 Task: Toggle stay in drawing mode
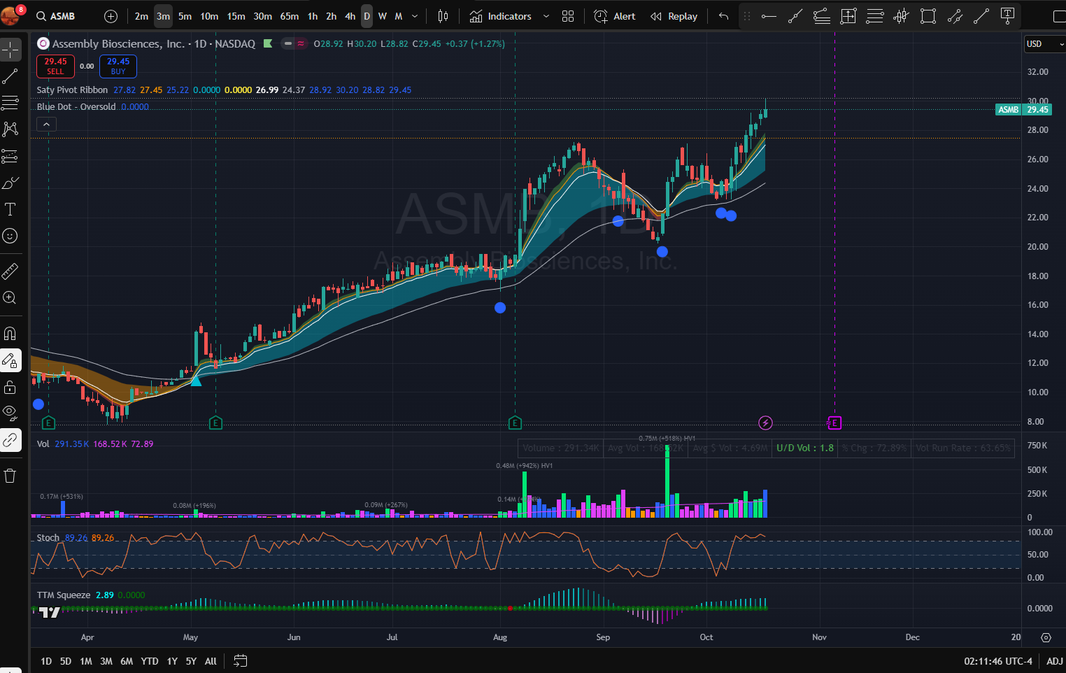[10, 360]
